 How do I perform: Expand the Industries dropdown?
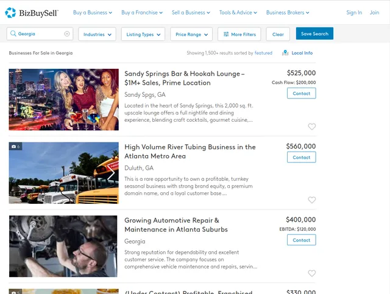pos(97,35)
